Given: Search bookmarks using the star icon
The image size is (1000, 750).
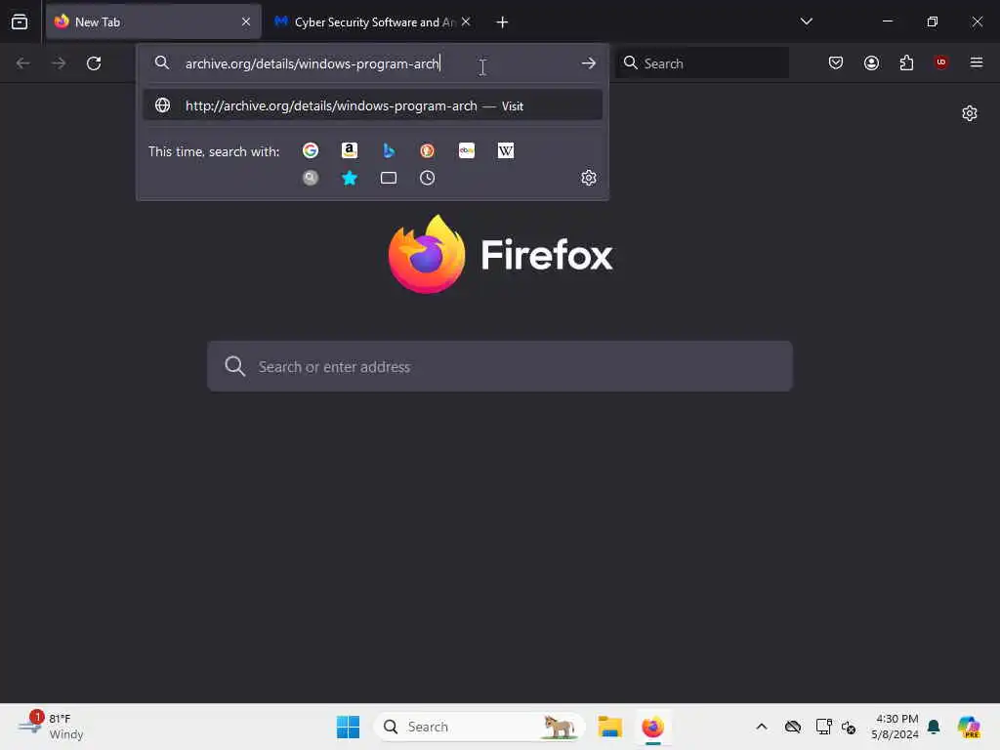Looking at the screenshot, I should (350, 178).
